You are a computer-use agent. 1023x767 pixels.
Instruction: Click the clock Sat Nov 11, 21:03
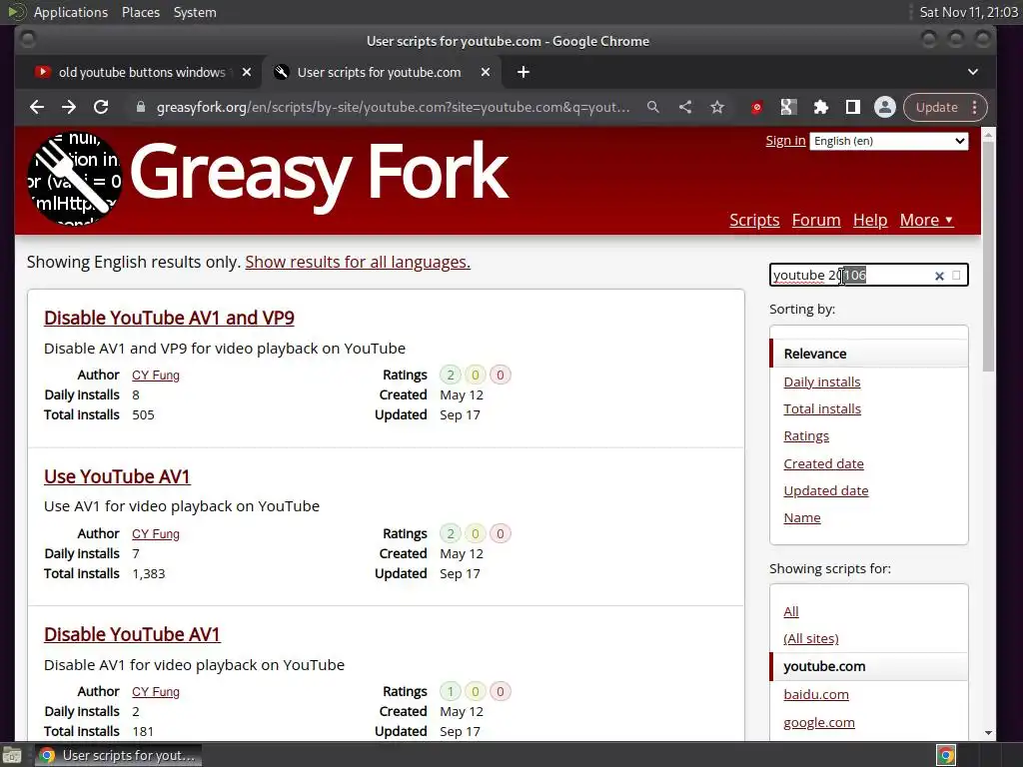coord(968,12)
